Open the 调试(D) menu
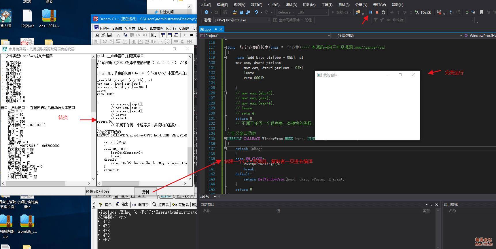Image resolution: width=496 pixels, height=249 pixels. [x=291, y=5]
